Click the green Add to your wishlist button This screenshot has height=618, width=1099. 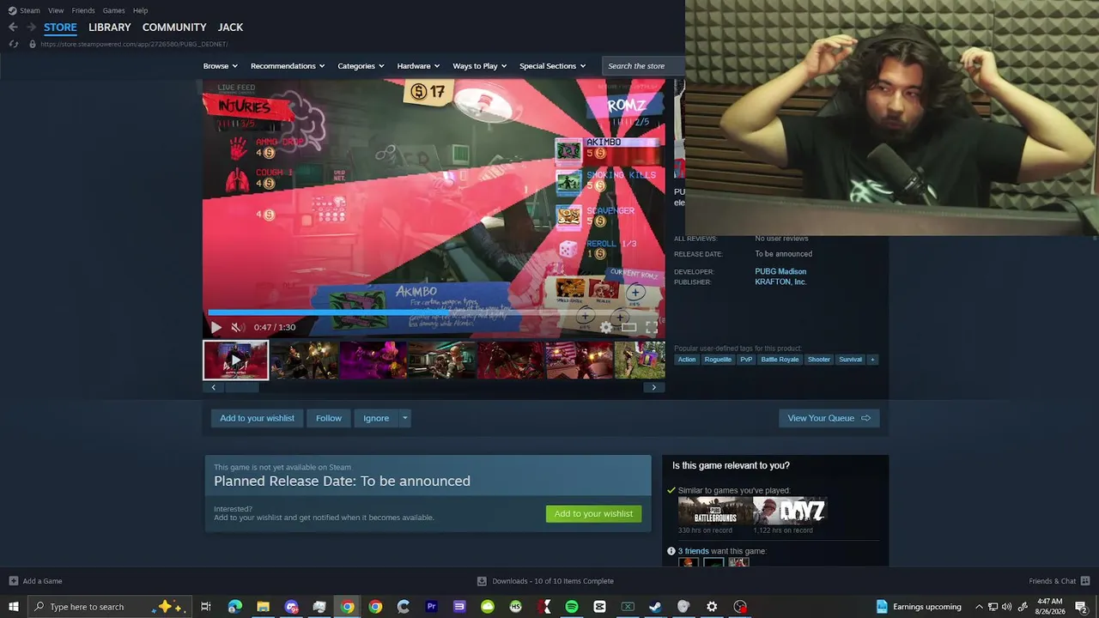[593, 513]
